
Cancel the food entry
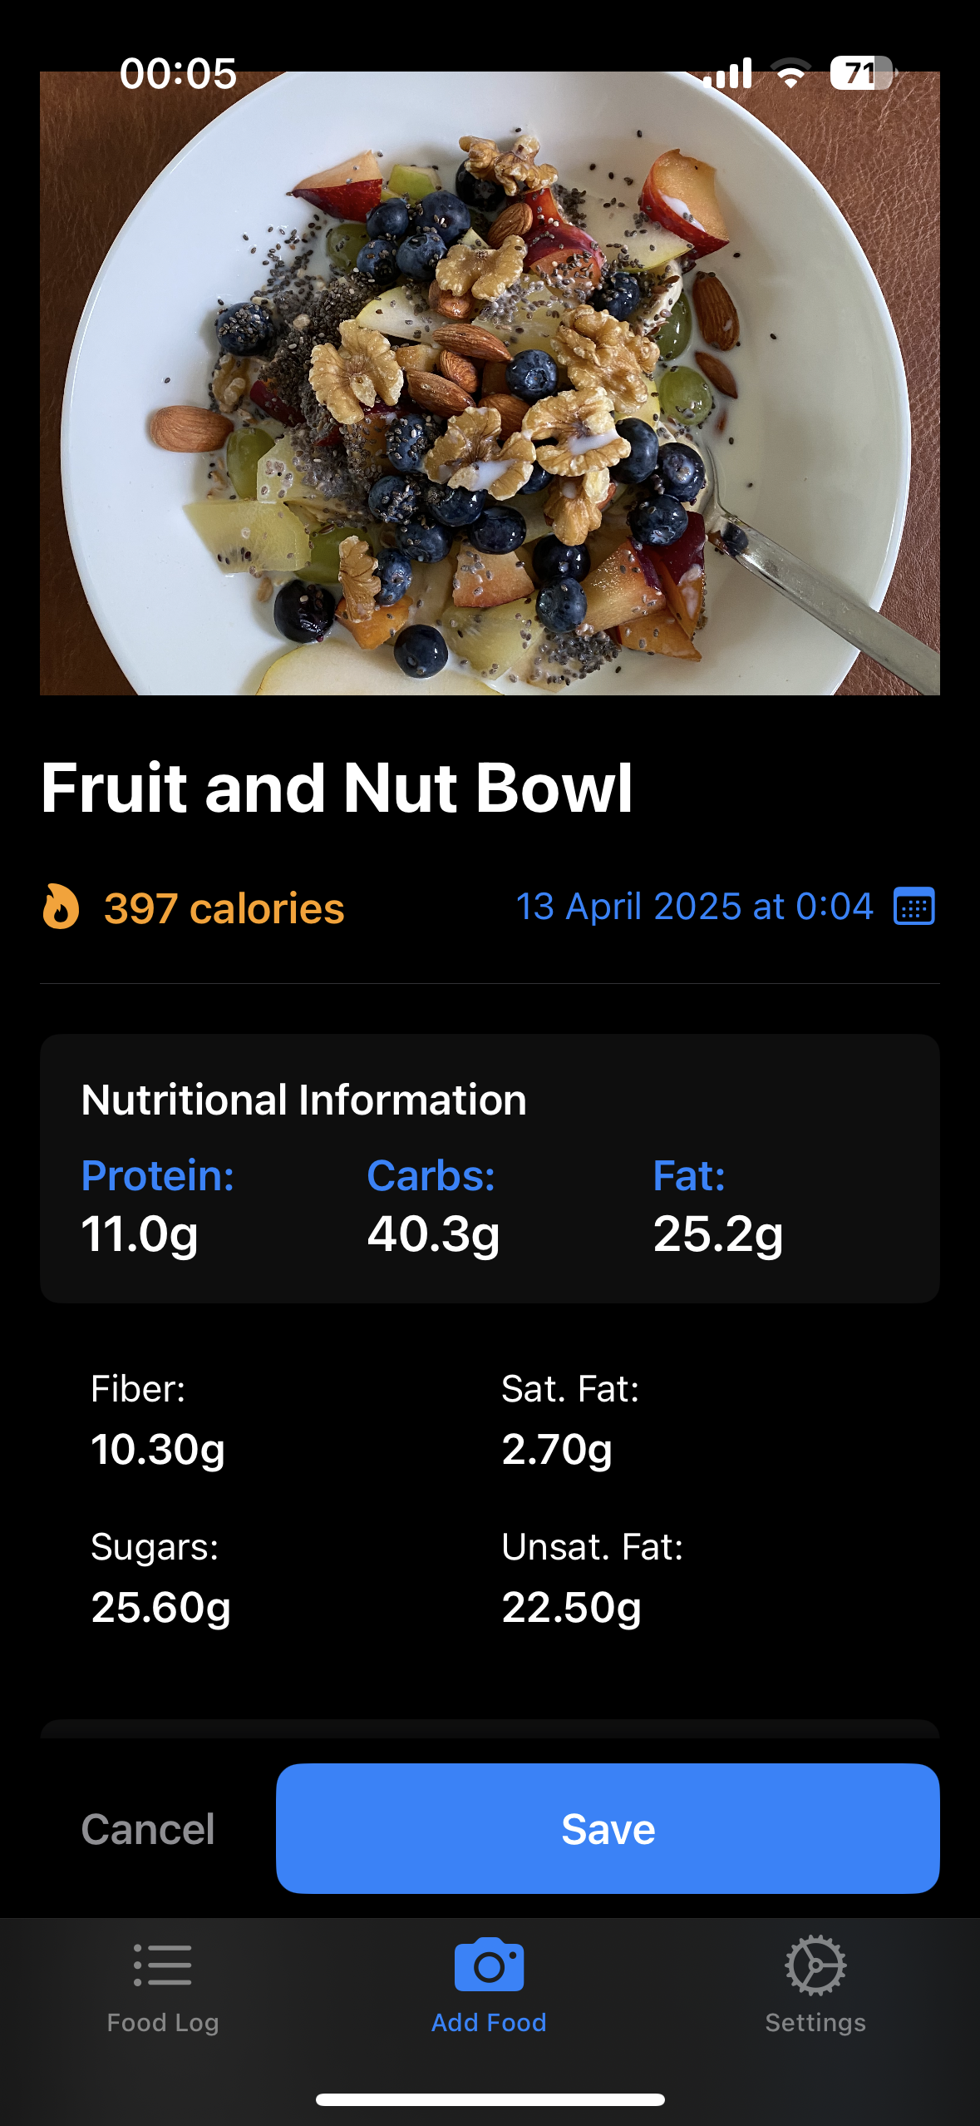(148, 1829)
